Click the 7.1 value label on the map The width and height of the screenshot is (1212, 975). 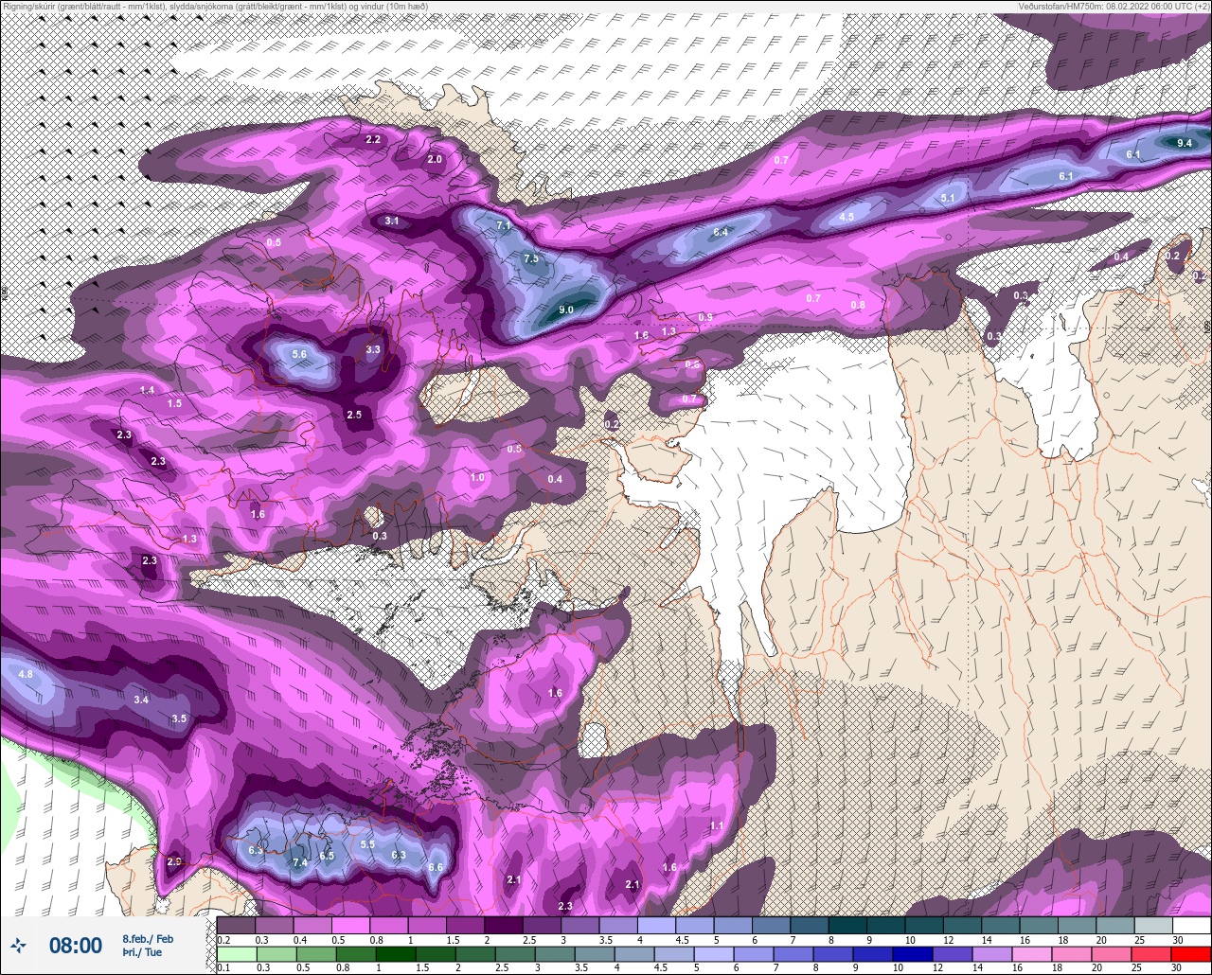coord(504,225)
